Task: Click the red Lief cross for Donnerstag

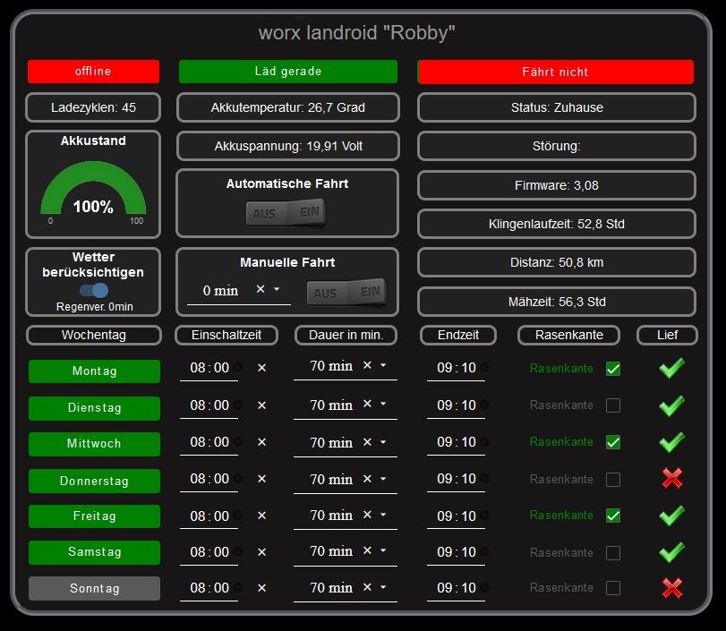Action: pos(672,479)
